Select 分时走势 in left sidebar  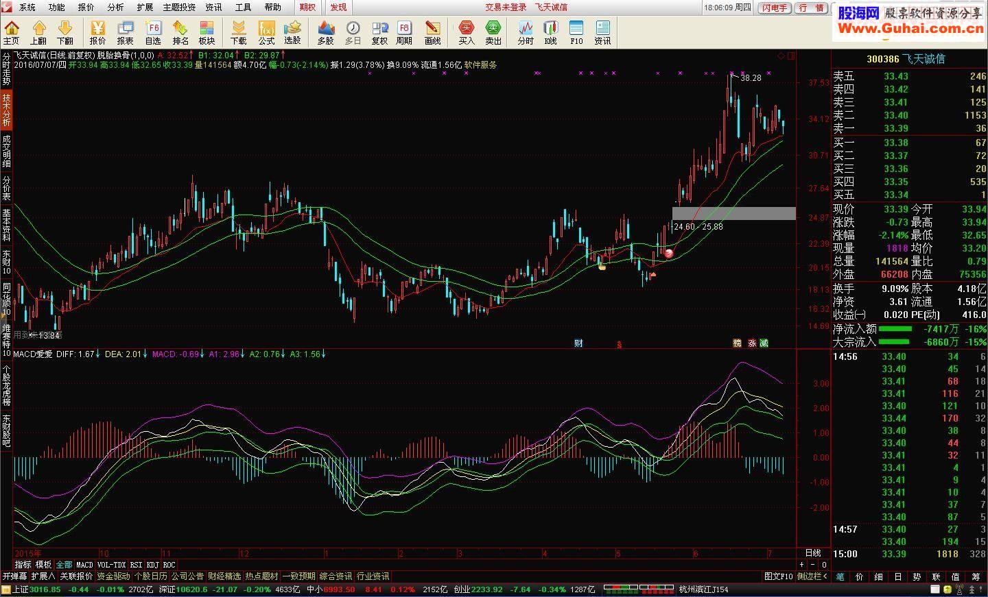click(x=6, y=68)
